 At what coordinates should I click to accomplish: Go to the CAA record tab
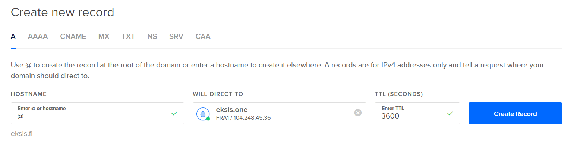point(203,37)
